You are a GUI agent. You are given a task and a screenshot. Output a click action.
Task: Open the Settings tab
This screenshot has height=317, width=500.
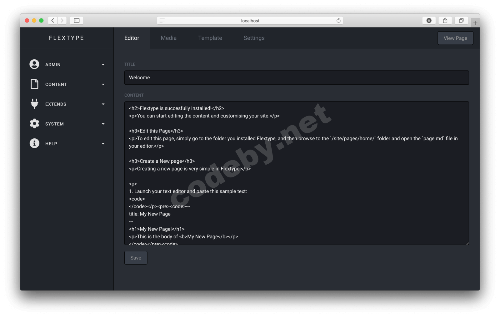[x=254, y=38]
